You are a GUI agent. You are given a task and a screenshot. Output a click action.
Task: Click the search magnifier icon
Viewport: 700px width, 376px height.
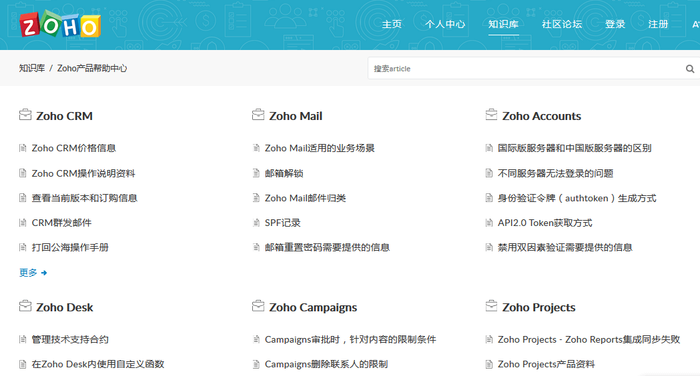pyautogui.click(x=690, y=69)
